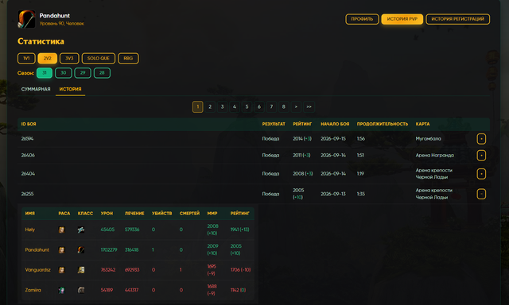Collapse details for battle 26255
Viewport: 509px width, 305px height.
481,194
